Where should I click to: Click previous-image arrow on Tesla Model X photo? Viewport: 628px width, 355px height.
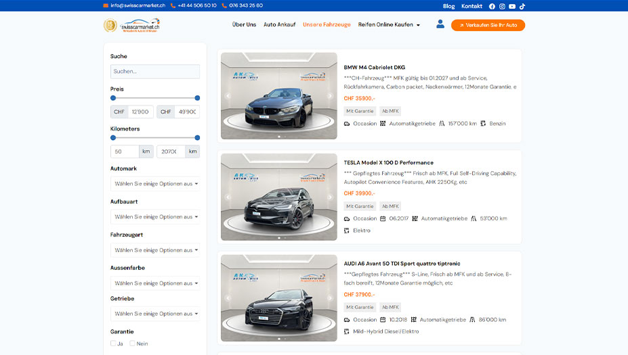click(x=228, y=197)
